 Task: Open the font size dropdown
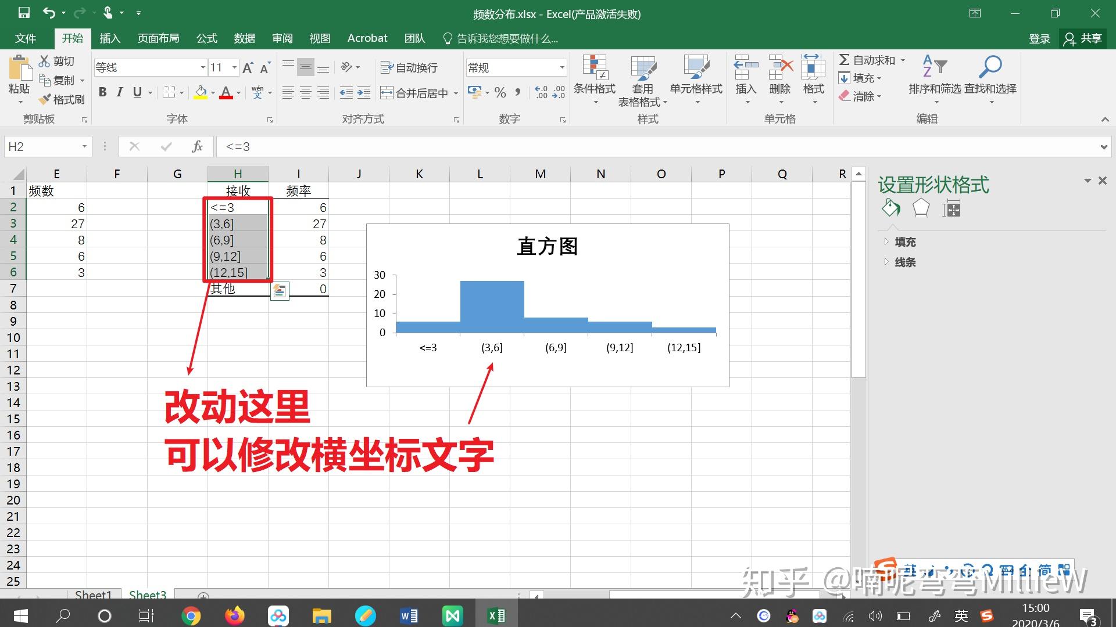tap(234, 68)
